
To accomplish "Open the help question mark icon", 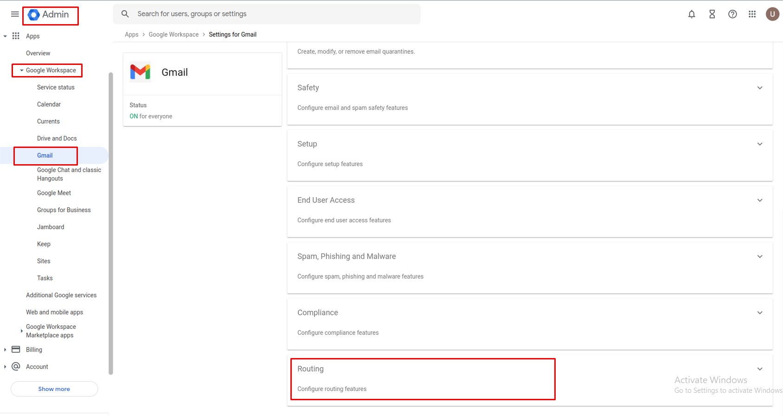I will click(732, 14).
